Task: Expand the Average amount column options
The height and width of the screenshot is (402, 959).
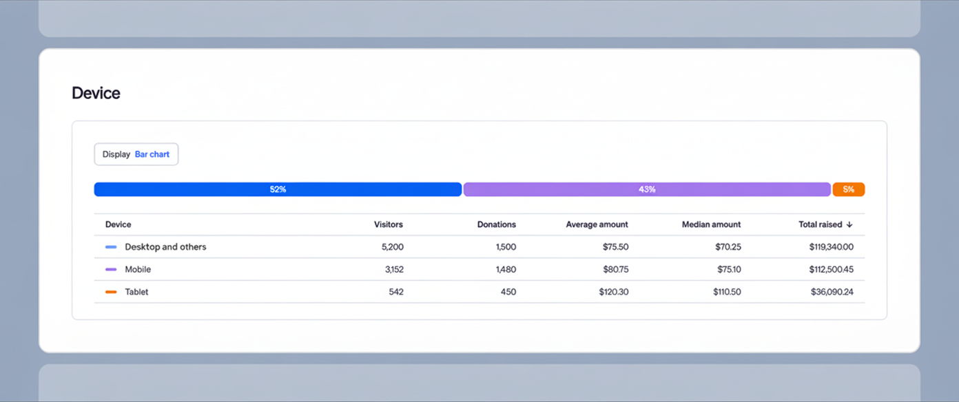Action: point(597,224)
